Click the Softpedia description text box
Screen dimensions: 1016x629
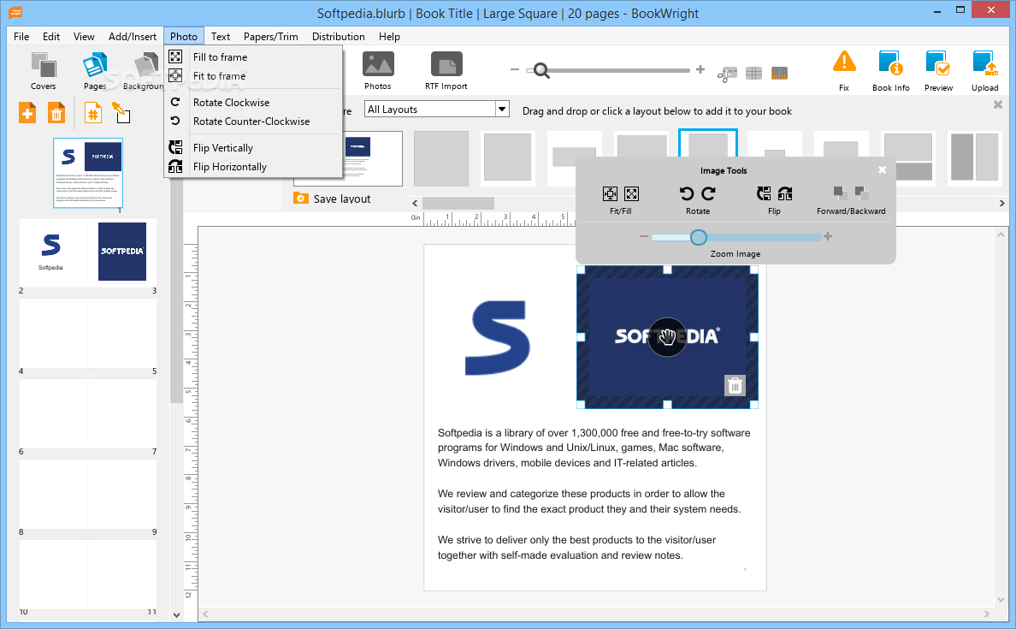(594, 494)
